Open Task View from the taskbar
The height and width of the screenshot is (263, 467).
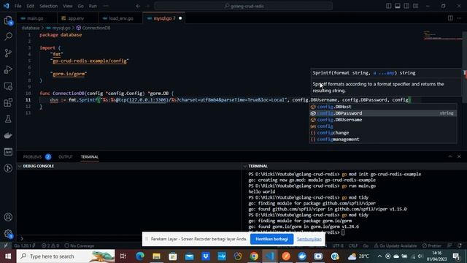pyautogui.click(x=123, y=256)
